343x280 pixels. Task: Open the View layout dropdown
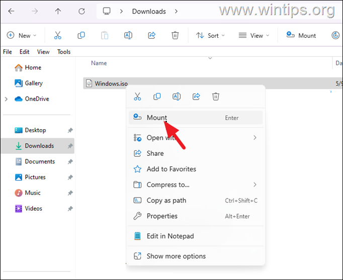pos(254,35)
